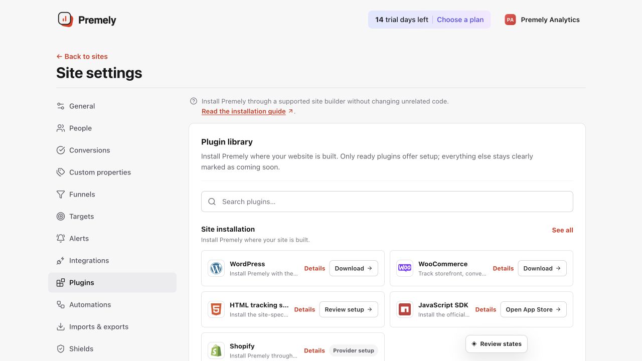This screenshot has width=642, height=361.
Task: Click the WooCommerce logo icon
Action: (x=405, y=268)
